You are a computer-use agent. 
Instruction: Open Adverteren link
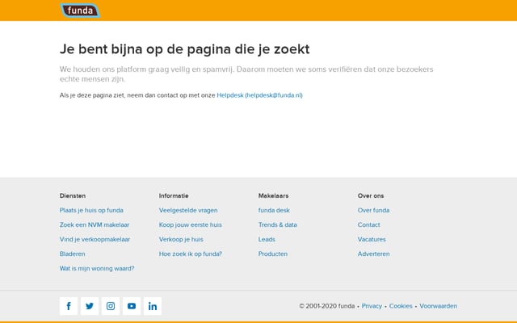(373, 254)
